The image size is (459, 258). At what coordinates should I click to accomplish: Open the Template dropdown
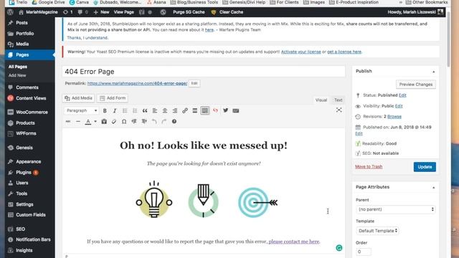click(x=378, y=231)
